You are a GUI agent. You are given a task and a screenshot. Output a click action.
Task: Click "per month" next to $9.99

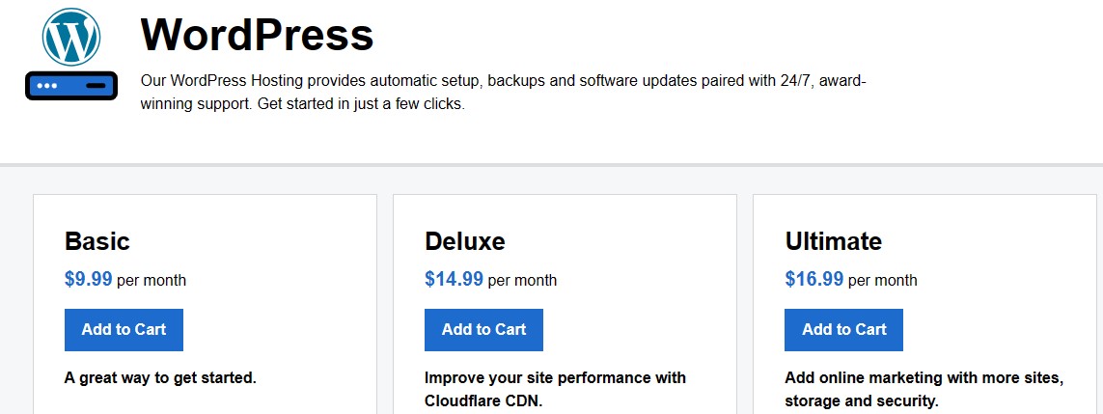(152, 281)
